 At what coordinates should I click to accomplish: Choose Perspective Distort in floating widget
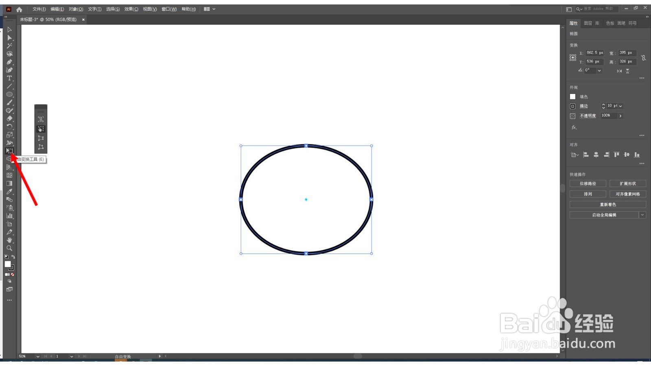pyautogui.click(x=41, y=138)
